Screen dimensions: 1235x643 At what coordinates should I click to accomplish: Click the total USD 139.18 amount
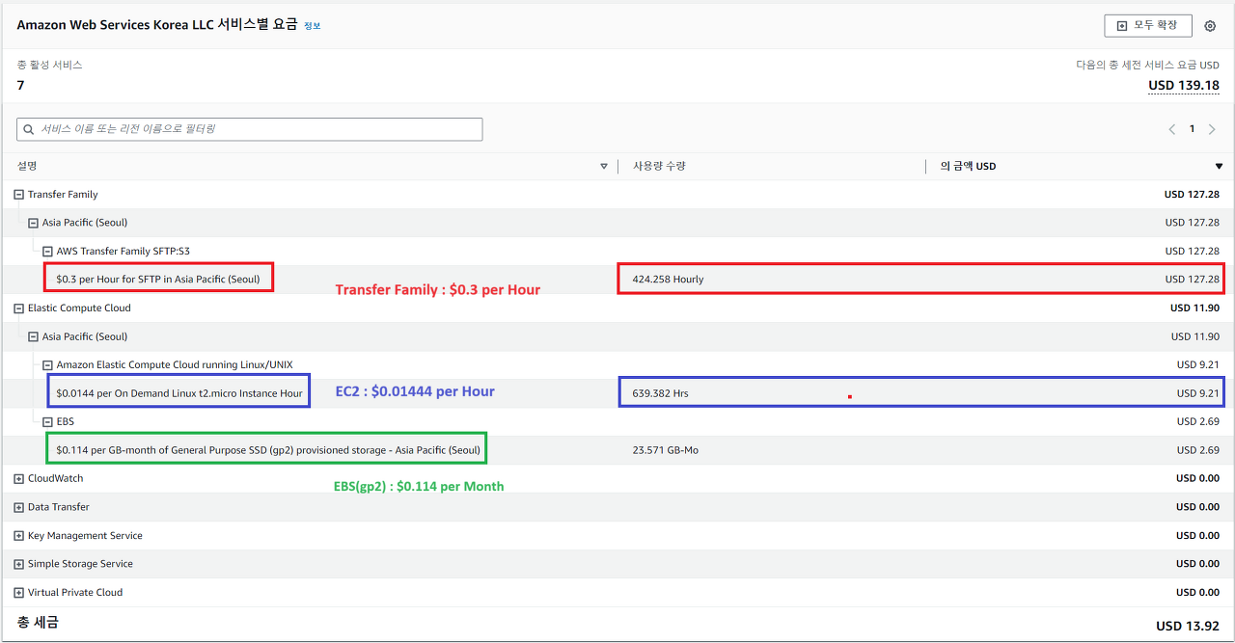pos(1184,86)
